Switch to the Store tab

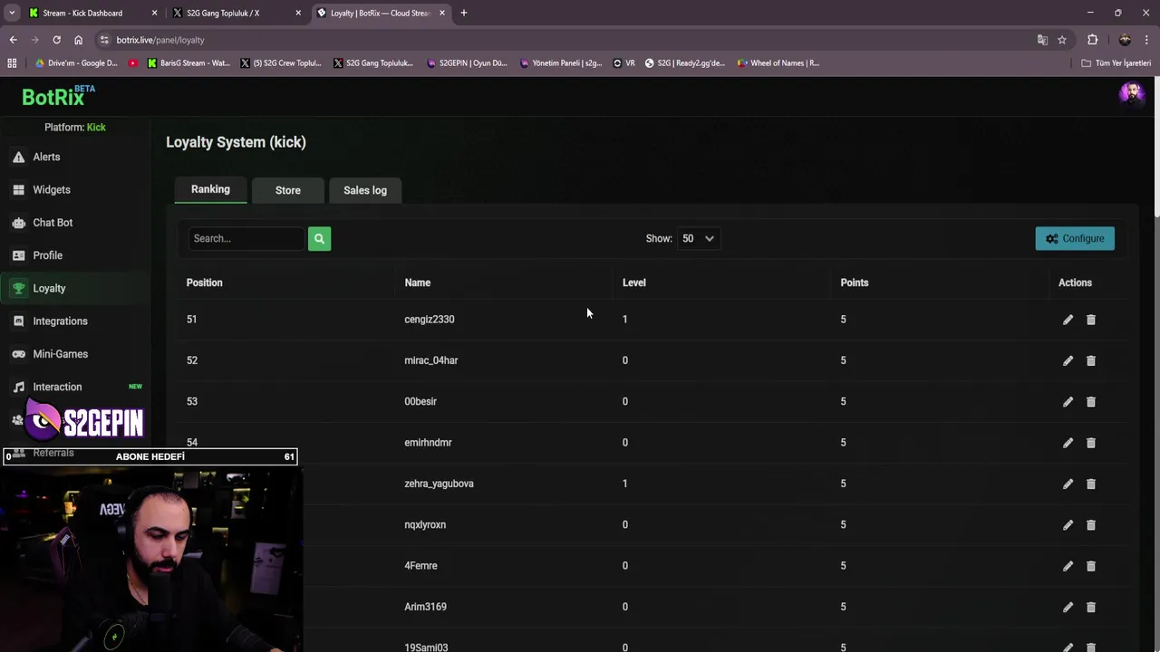coord(288,190)
